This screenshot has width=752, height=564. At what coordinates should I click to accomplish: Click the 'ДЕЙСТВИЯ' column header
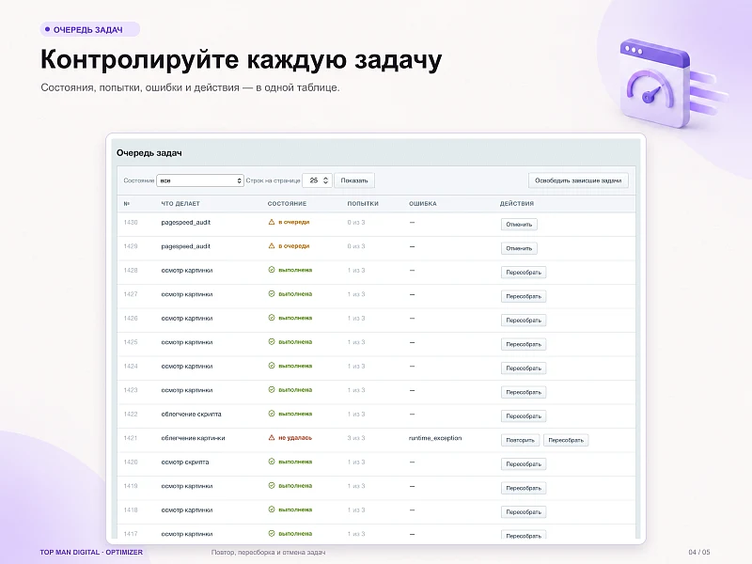pos(516,203)
